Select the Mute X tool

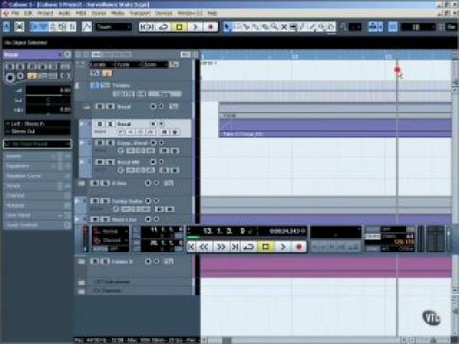[284, 27]
